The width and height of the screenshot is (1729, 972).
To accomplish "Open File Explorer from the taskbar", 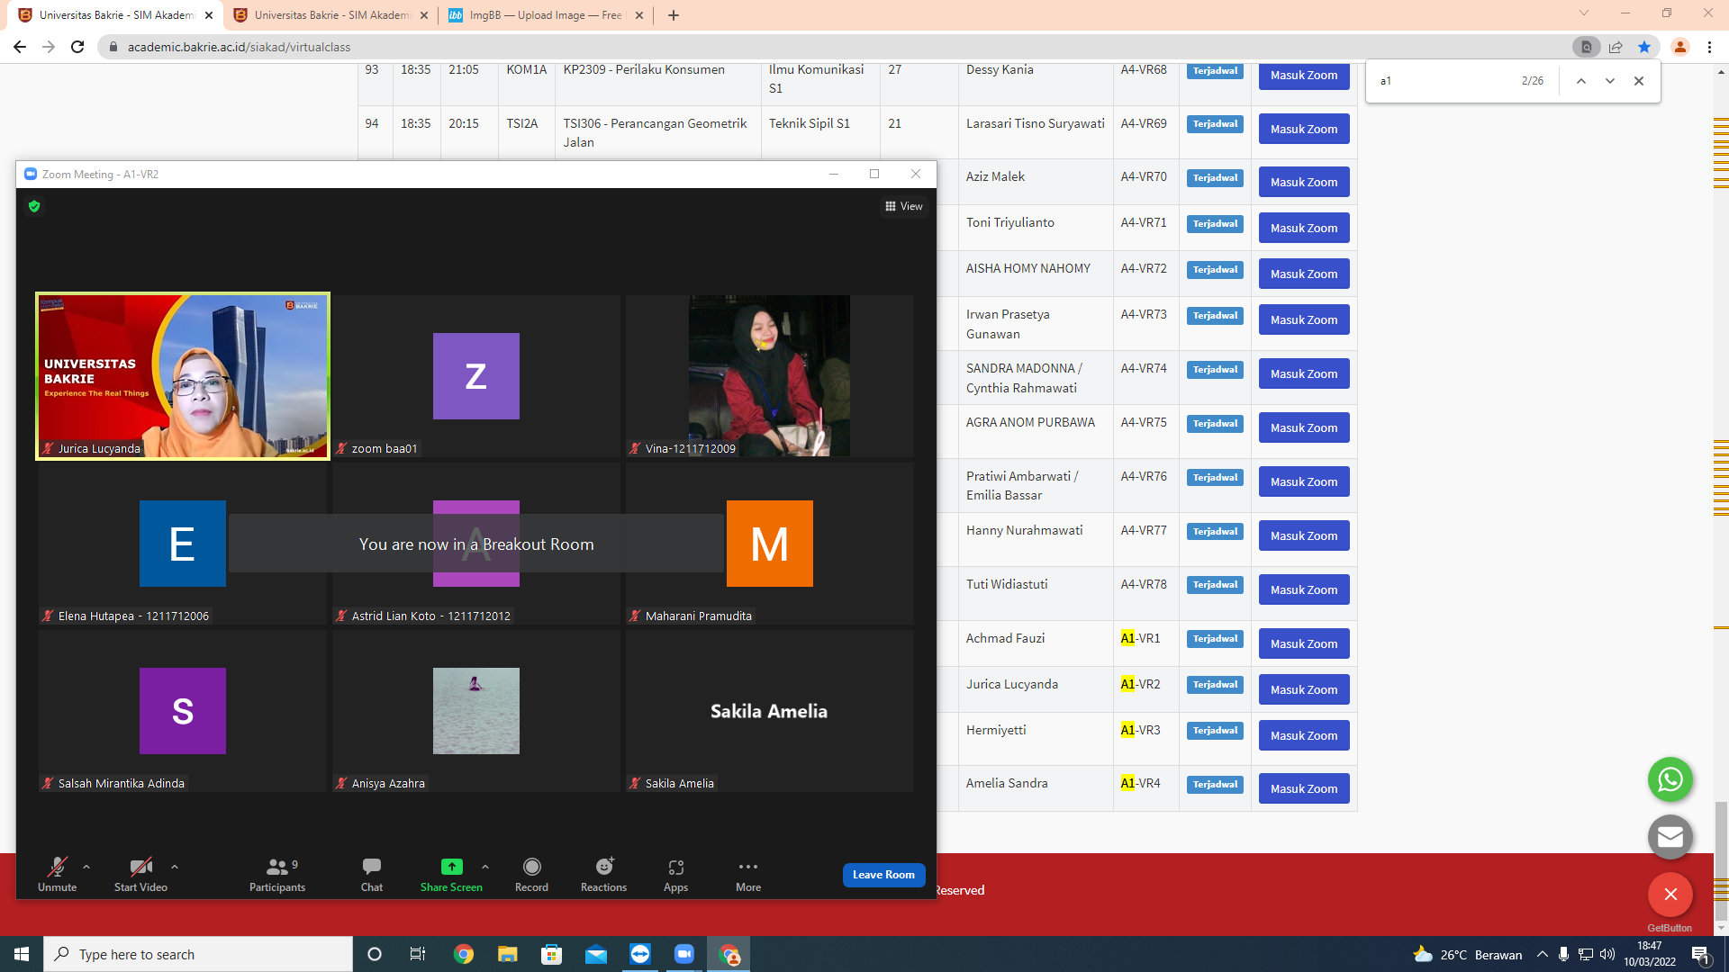I will [x=508, y=954].
